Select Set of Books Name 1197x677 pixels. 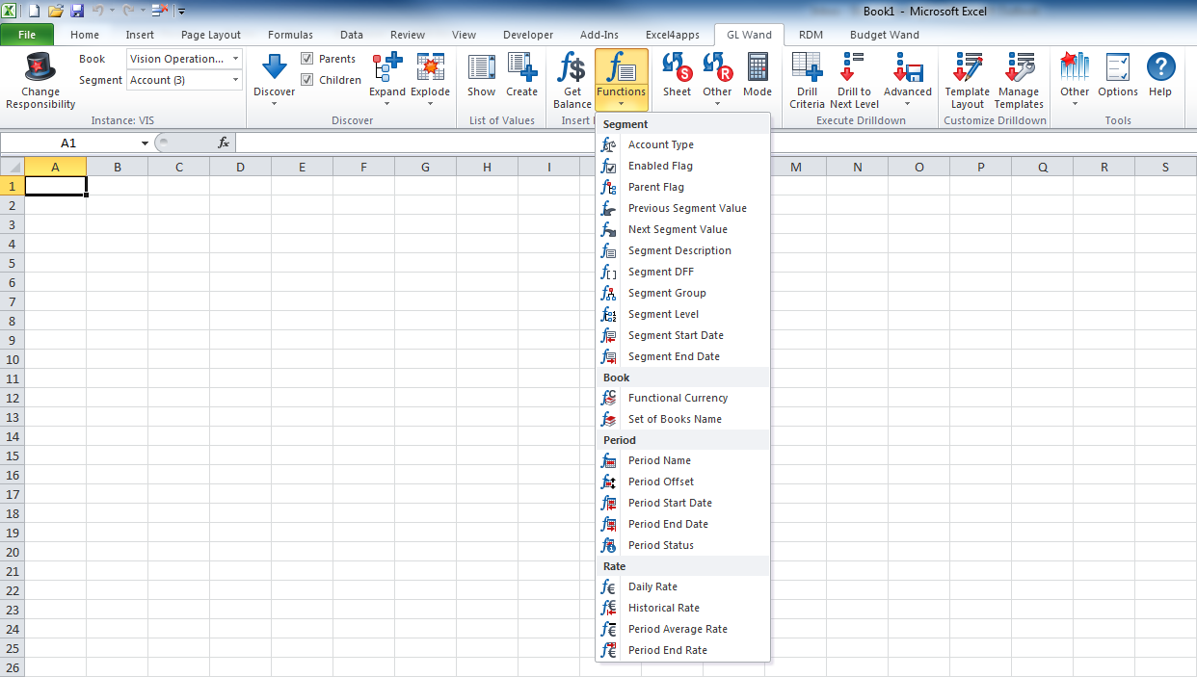[x=682, y=419]
